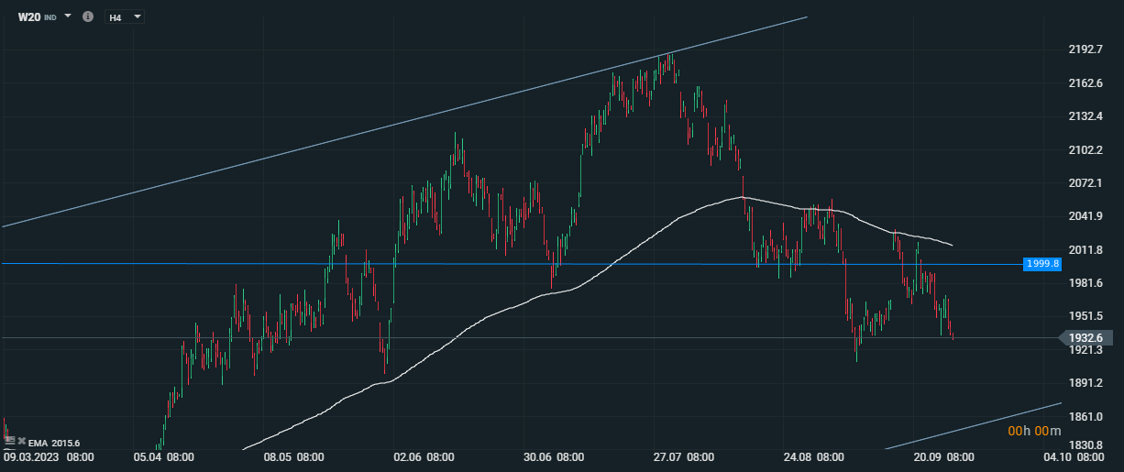Click the 05.04 08:00 time label
This screenshot has height=472, width=1124.
163,456
